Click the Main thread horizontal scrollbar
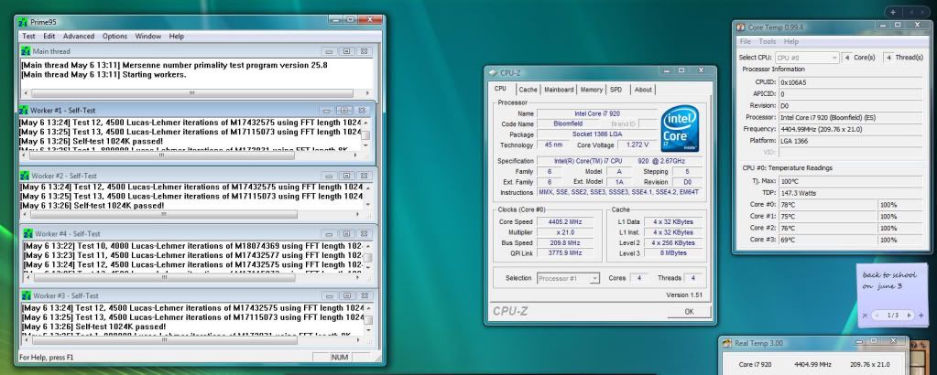Screen dimensions: 937x375 tap(191, 93)
